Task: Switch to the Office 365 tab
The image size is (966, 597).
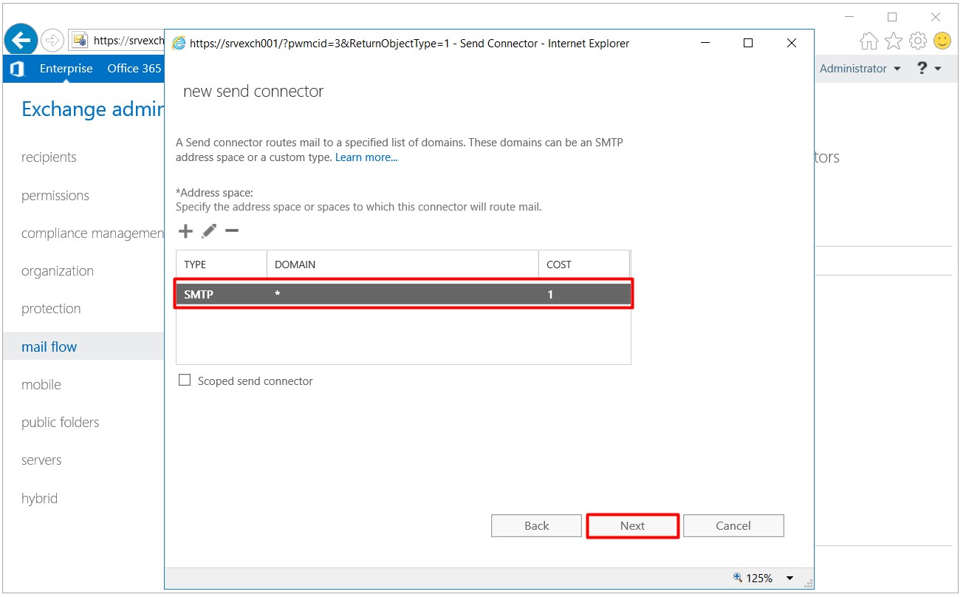Action: coord(134,69)
